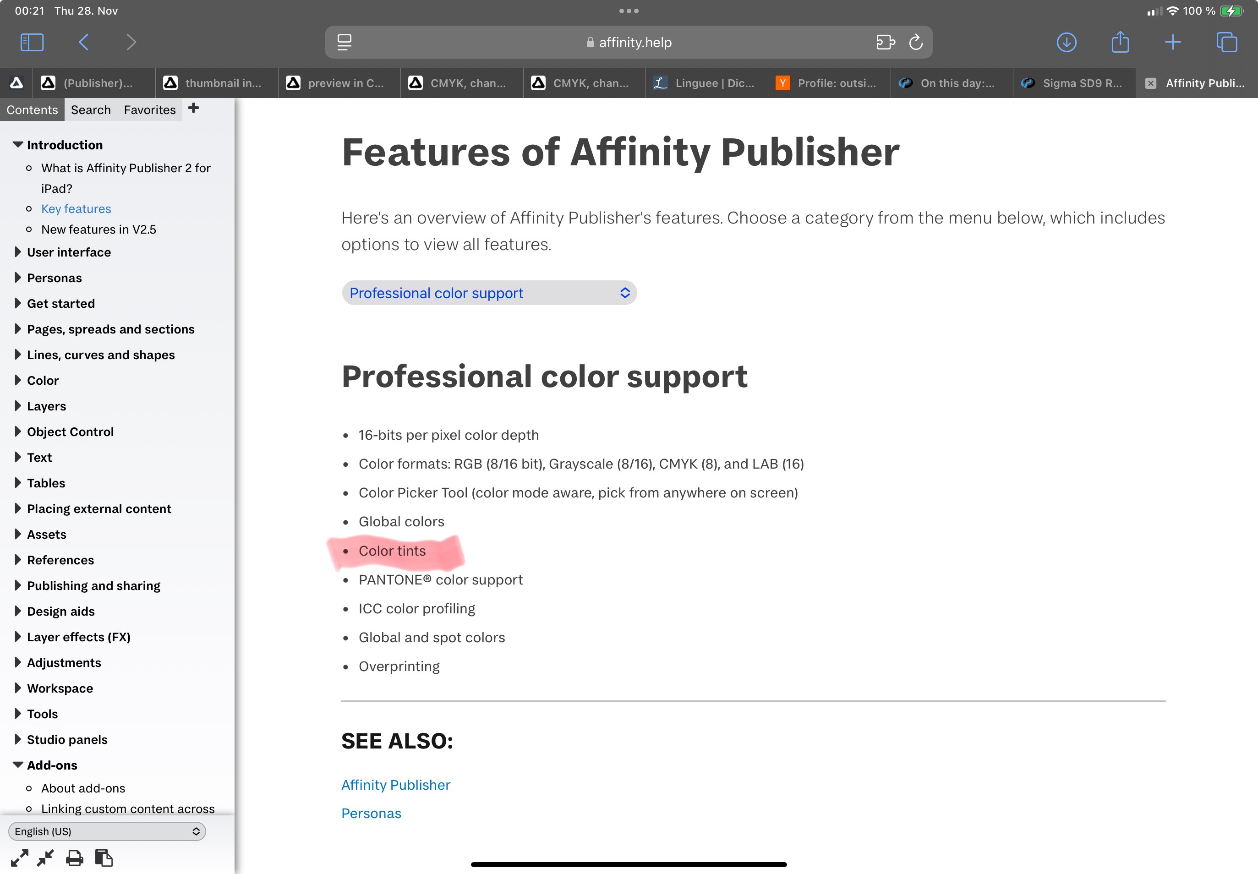
Task: Expand the User interface section
Action: pos(17,252)
